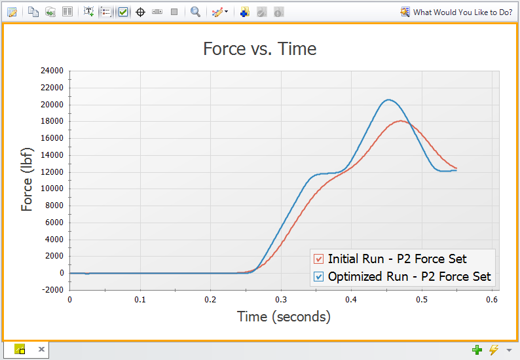Click the 0.3 x-axis tick label
Viewport: 520px width, 360px height.
point(281,300)
